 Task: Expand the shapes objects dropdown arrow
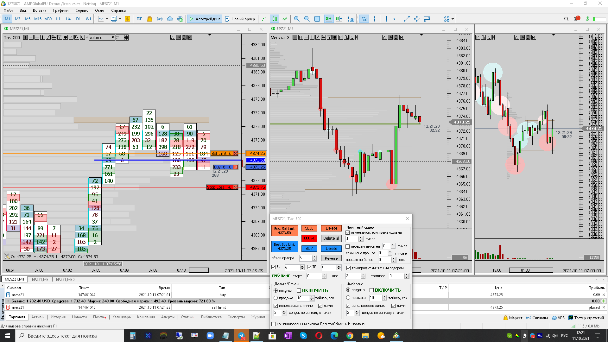453,19
